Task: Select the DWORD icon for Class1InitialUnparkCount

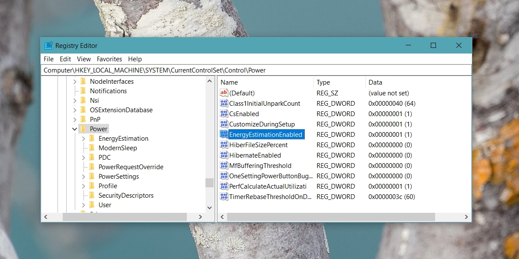Action: (x=224, y=103)
